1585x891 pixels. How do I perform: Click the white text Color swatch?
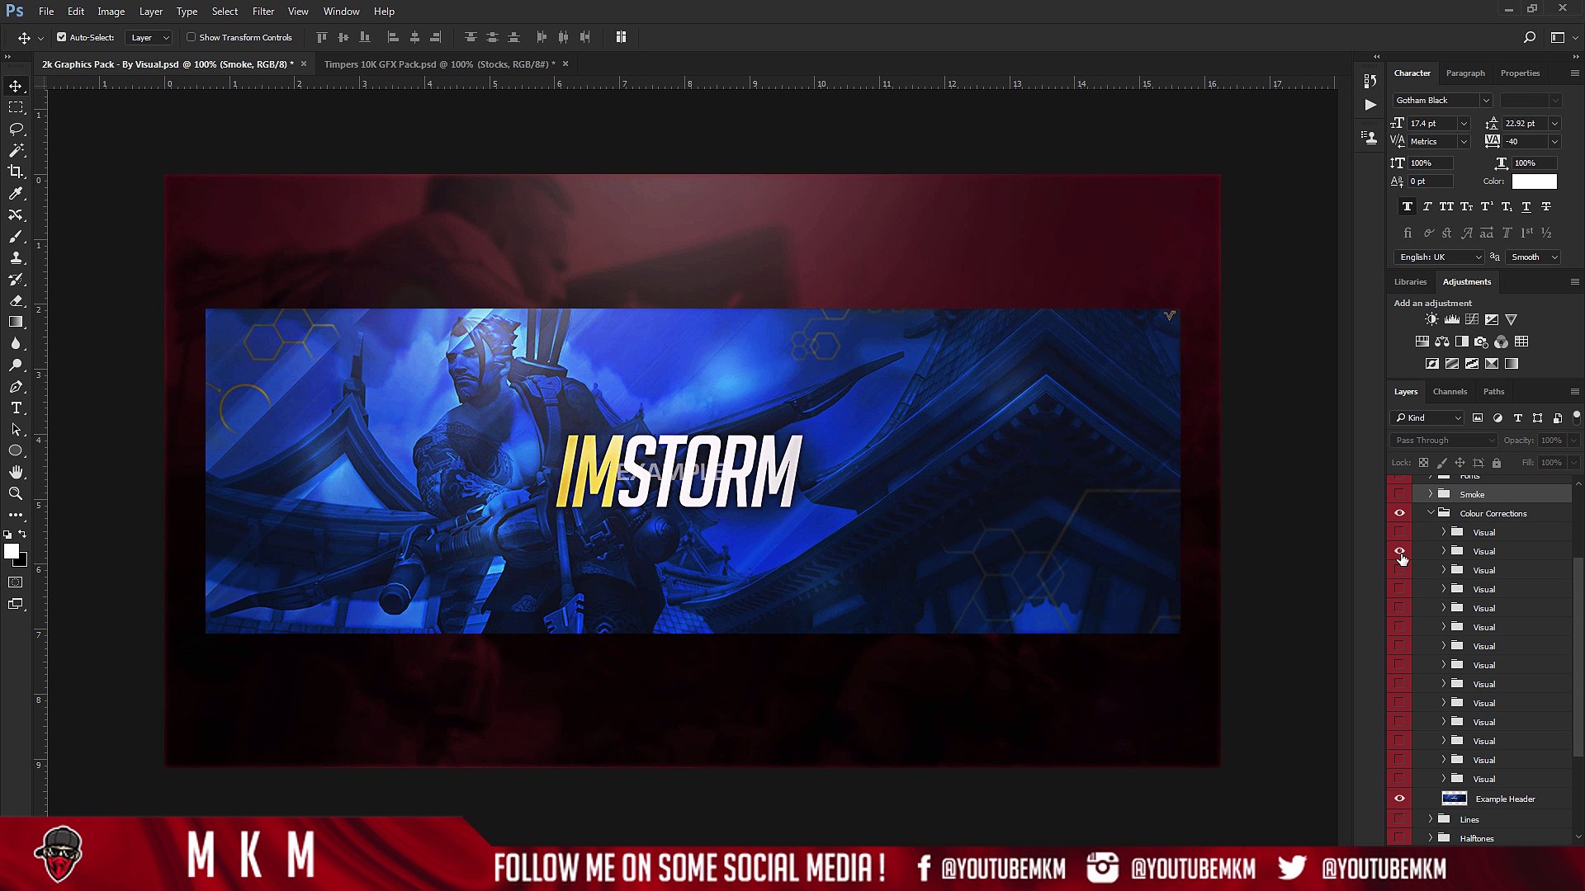pos(1534,181)
